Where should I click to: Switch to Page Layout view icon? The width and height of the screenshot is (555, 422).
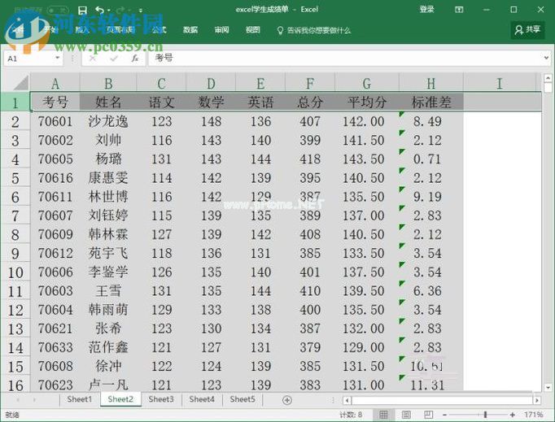click(406, 415)
